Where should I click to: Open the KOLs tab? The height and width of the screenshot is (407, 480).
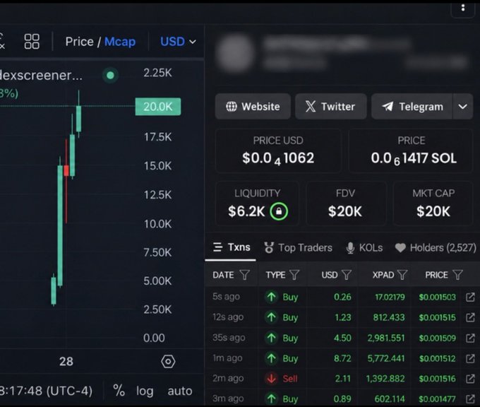click(x=364, y=247)
